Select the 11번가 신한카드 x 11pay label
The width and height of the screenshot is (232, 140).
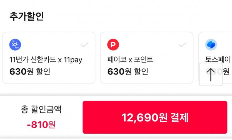point(46,59)
